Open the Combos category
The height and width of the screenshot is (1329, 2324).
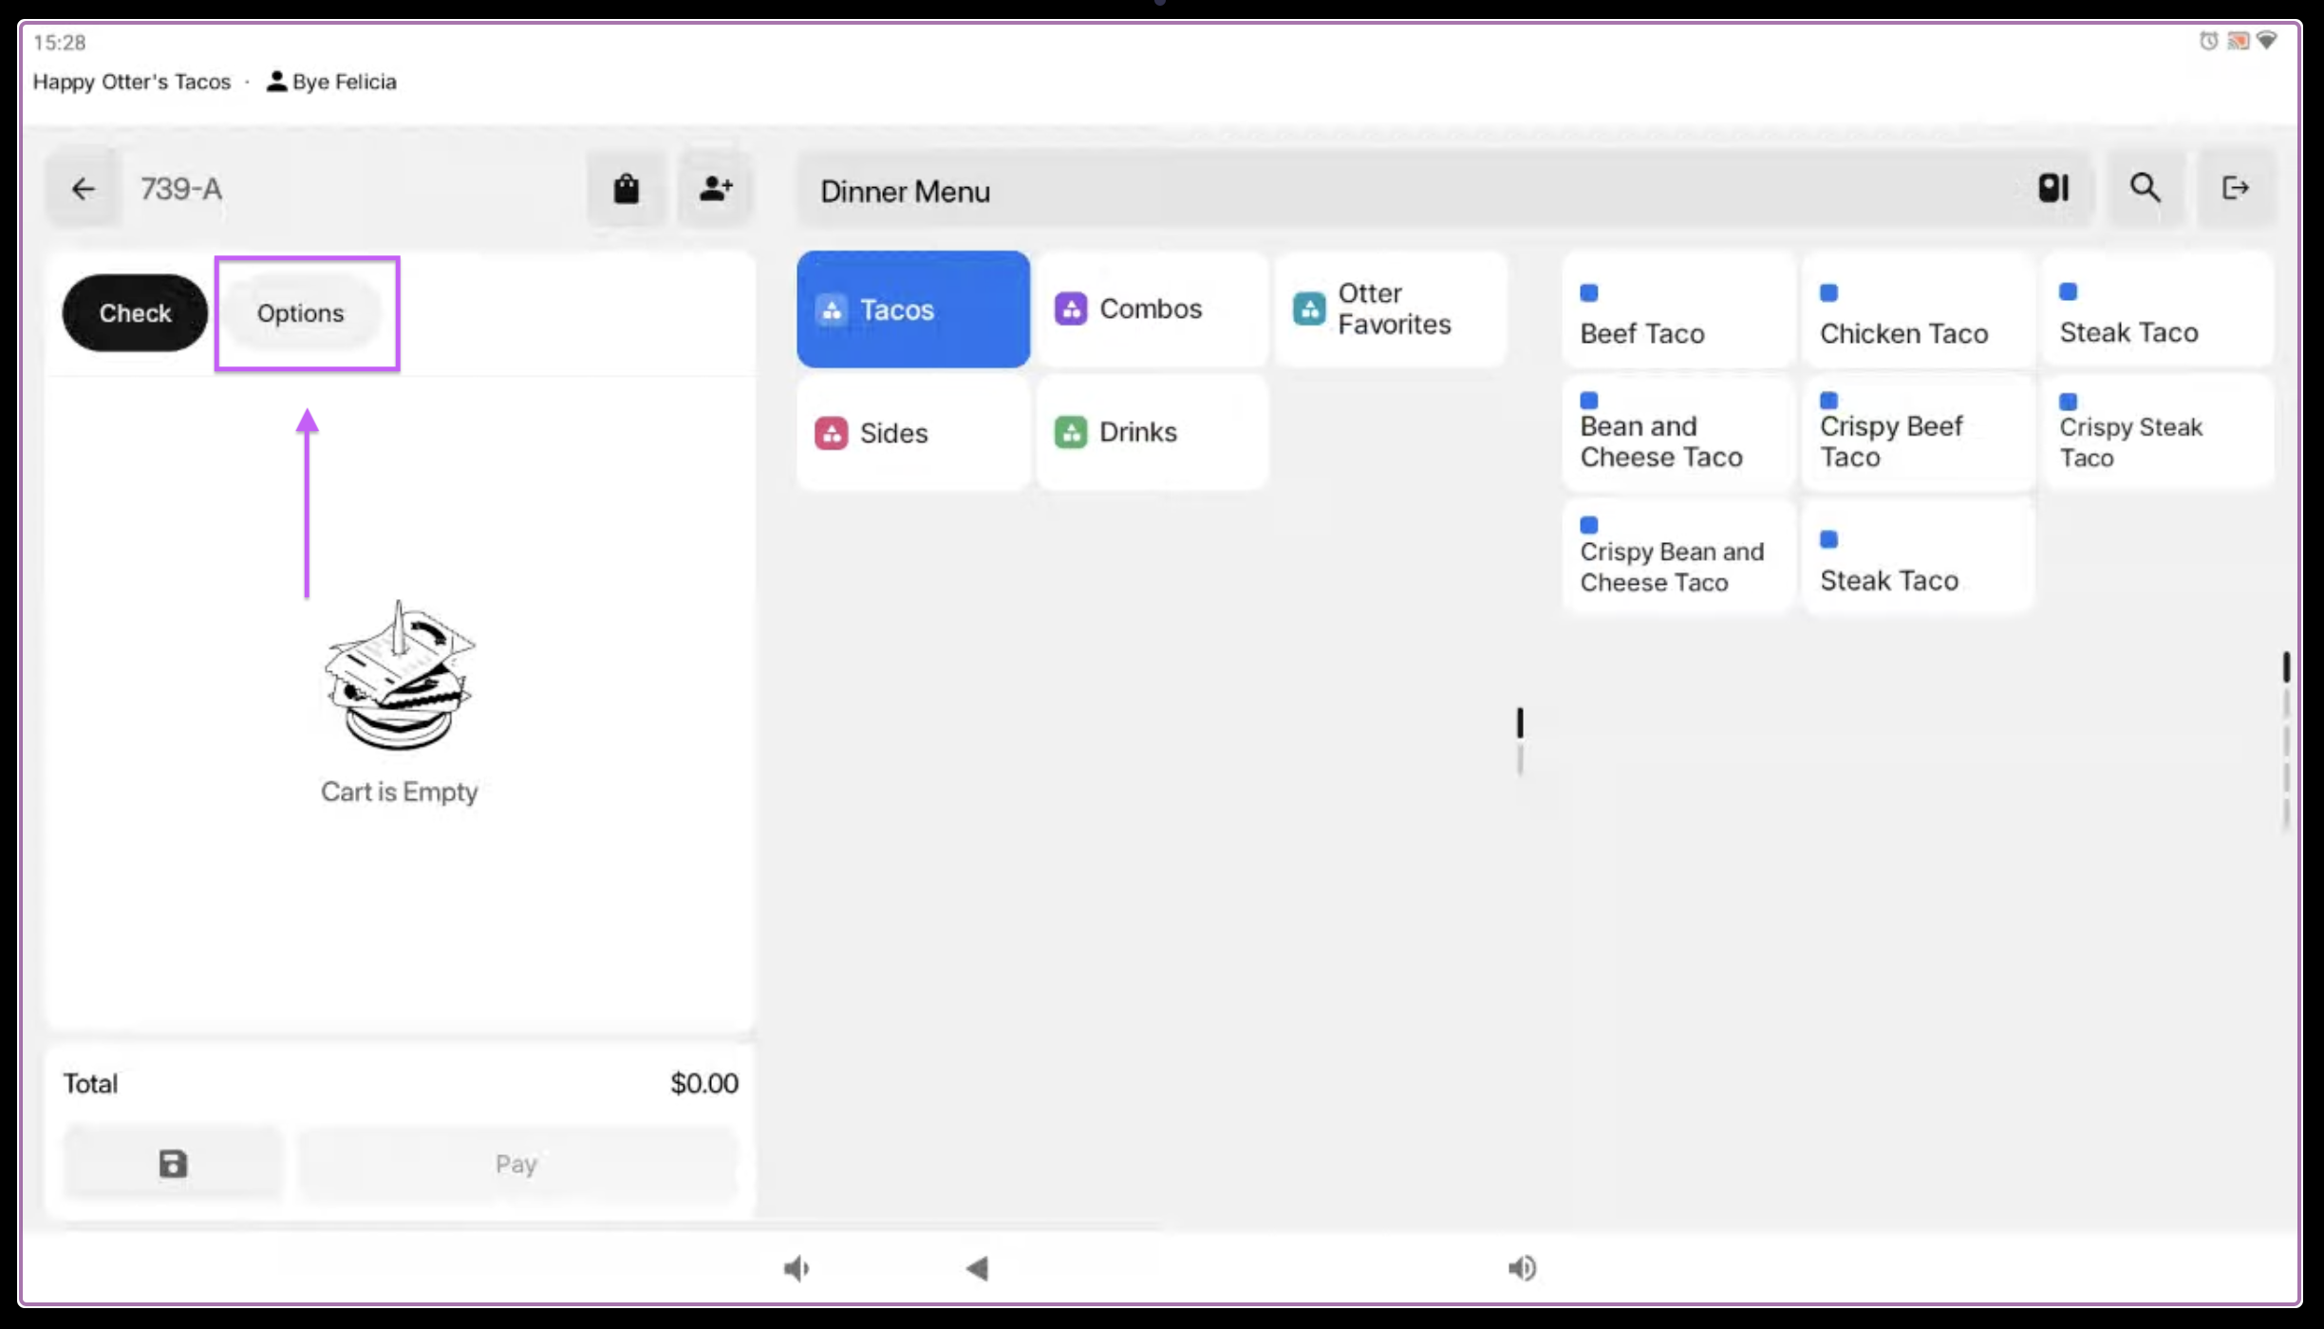coord(1151,309)
